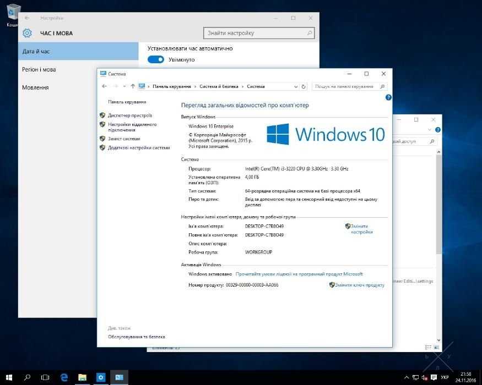Switch to Settings app on taskbar
This screenshot has width=482, height=385.
pyautogui.click(x=101, y=377)
